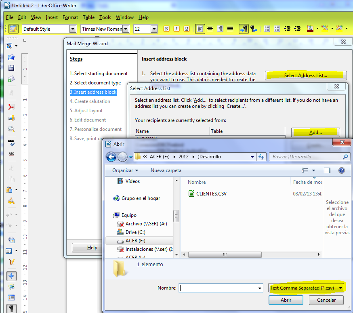Enable Align Right
The width and height of the screenshot is (353, 313).
coord(220,29)
